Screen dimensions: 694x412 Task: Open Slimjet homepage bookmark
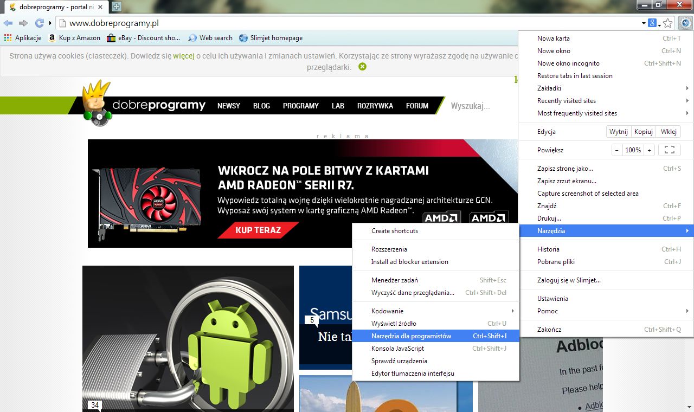271,38
